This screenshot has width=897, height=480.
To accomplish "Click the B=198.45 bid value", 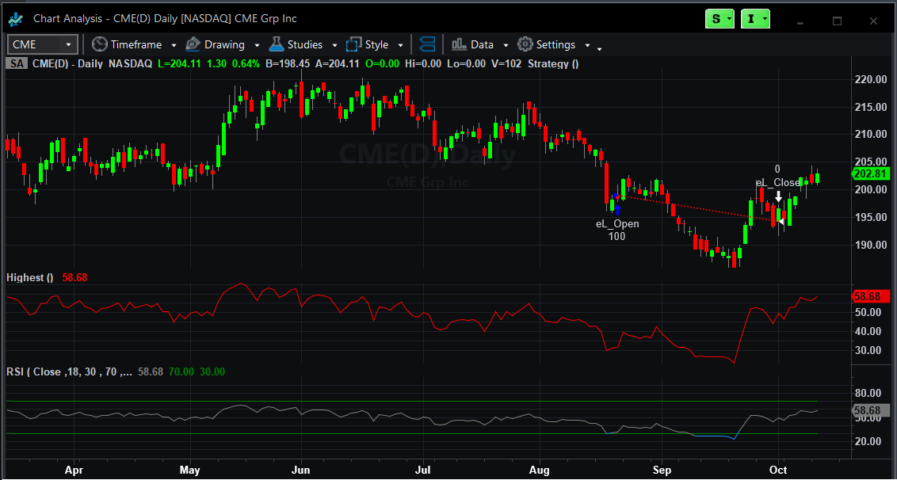I will pyautogui.click(x=287, y=64).
